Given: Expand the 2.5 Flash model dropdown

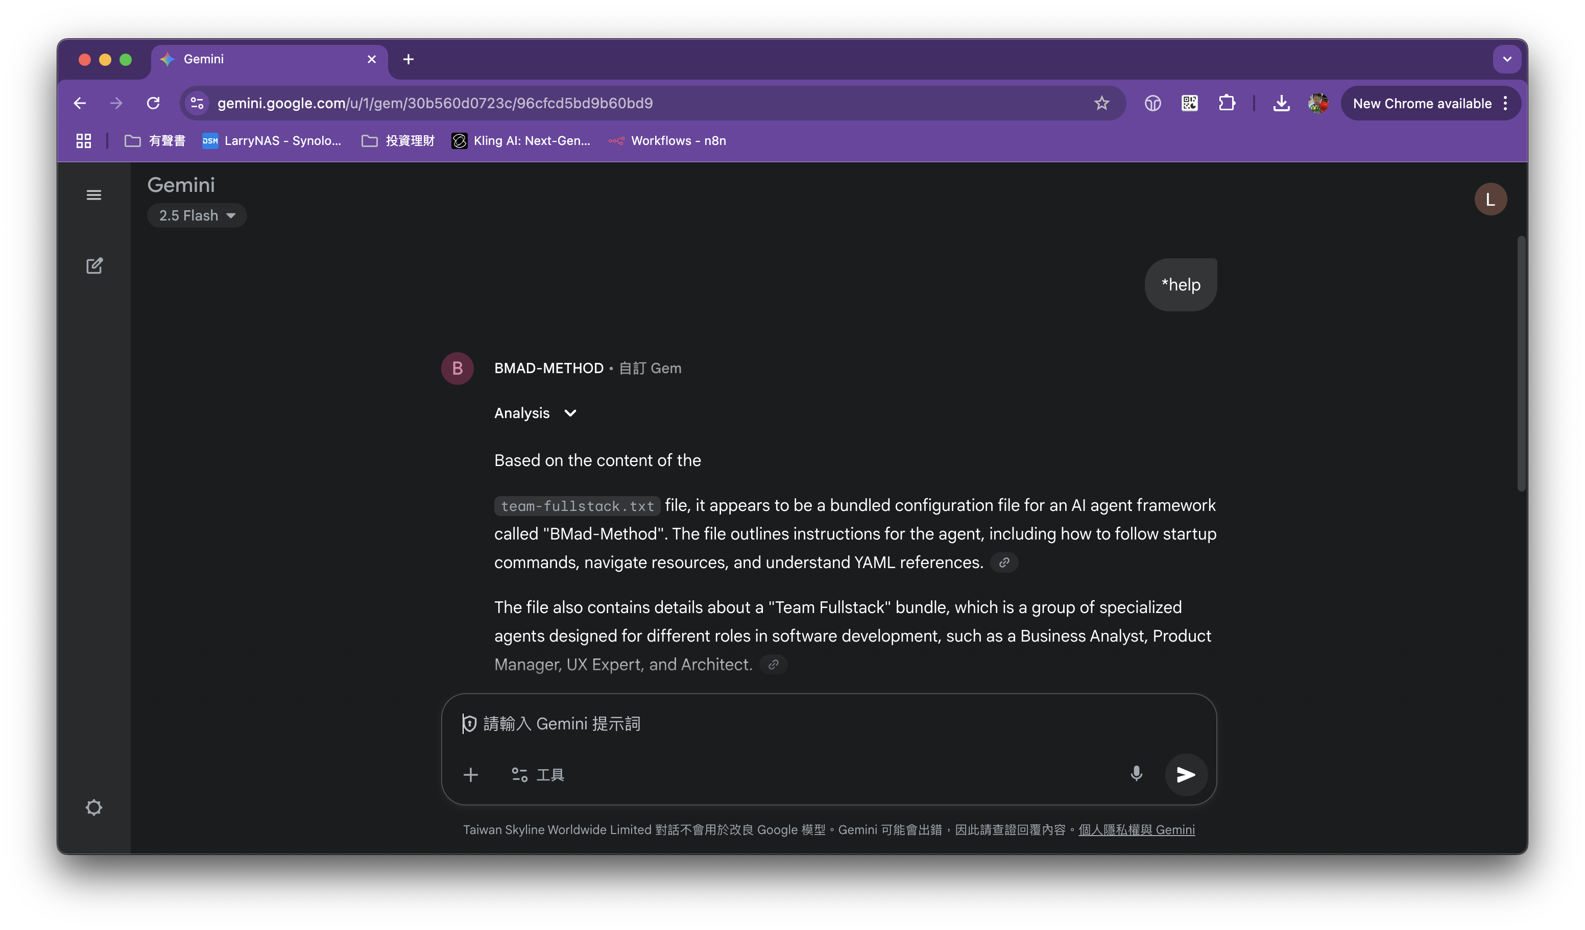Looking at the screenshot, I should (x=197, y=216).
